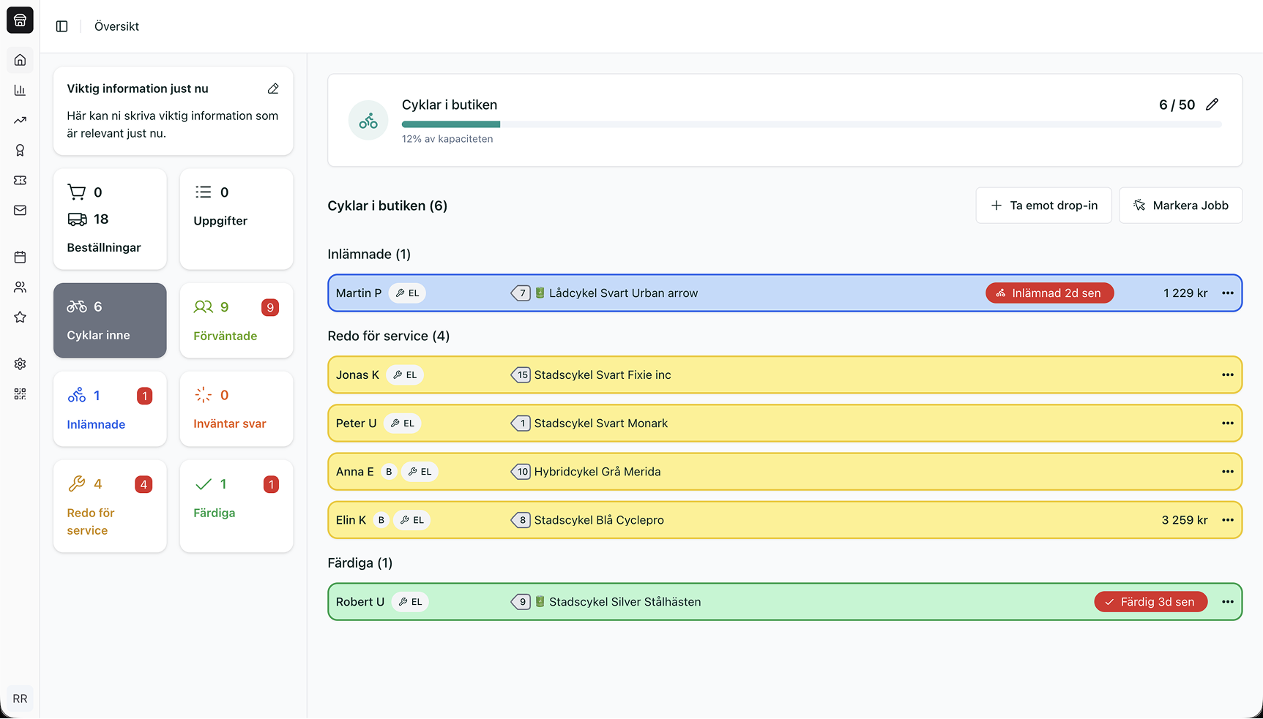Click the Markera Jobb button
This screenshot has height=719, width=1263.
click(1180, 206)
